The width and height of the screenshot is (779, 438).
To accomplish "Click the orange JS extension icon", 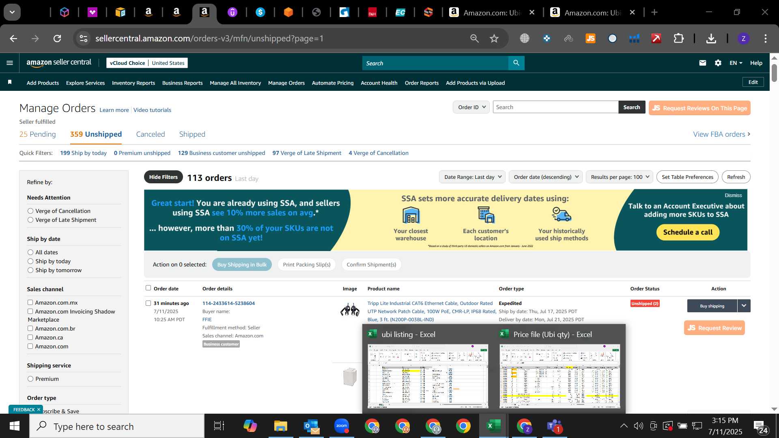I will point(590,39).
